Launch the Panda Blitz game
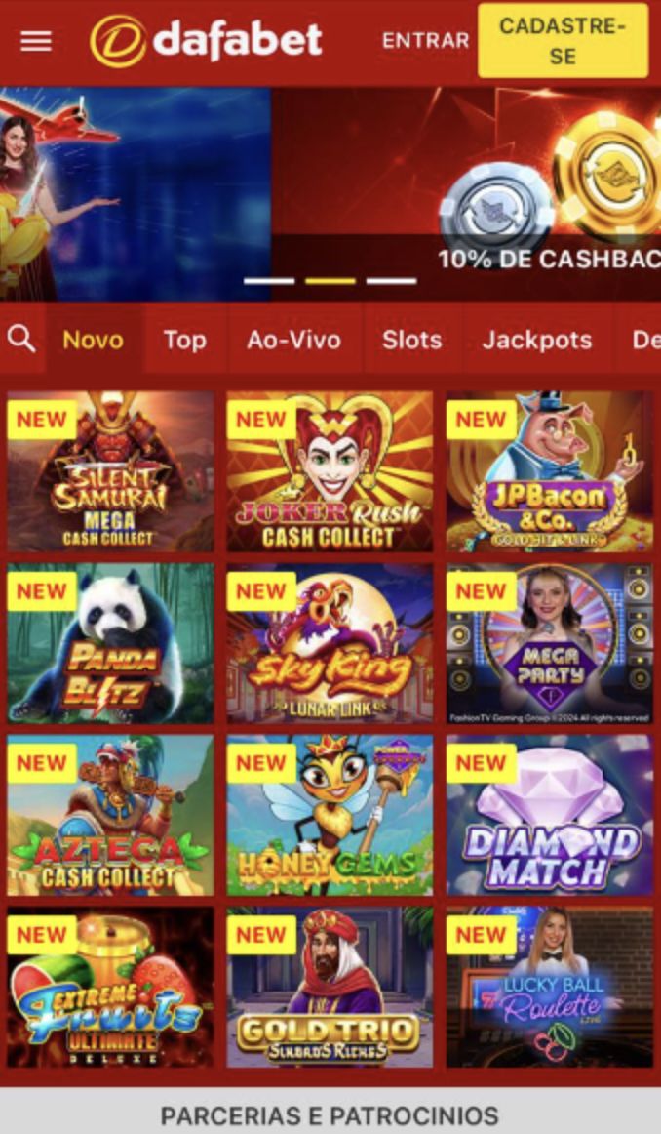This screenshot has width=661, height=1134. click(110, 644)
